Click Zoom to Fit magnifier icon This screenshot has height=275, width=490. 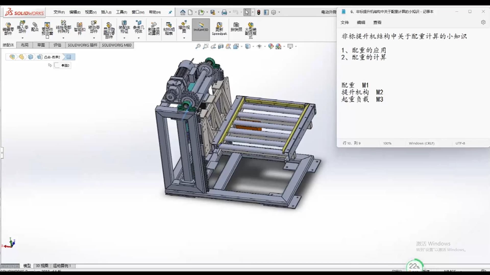coord(198,46)
